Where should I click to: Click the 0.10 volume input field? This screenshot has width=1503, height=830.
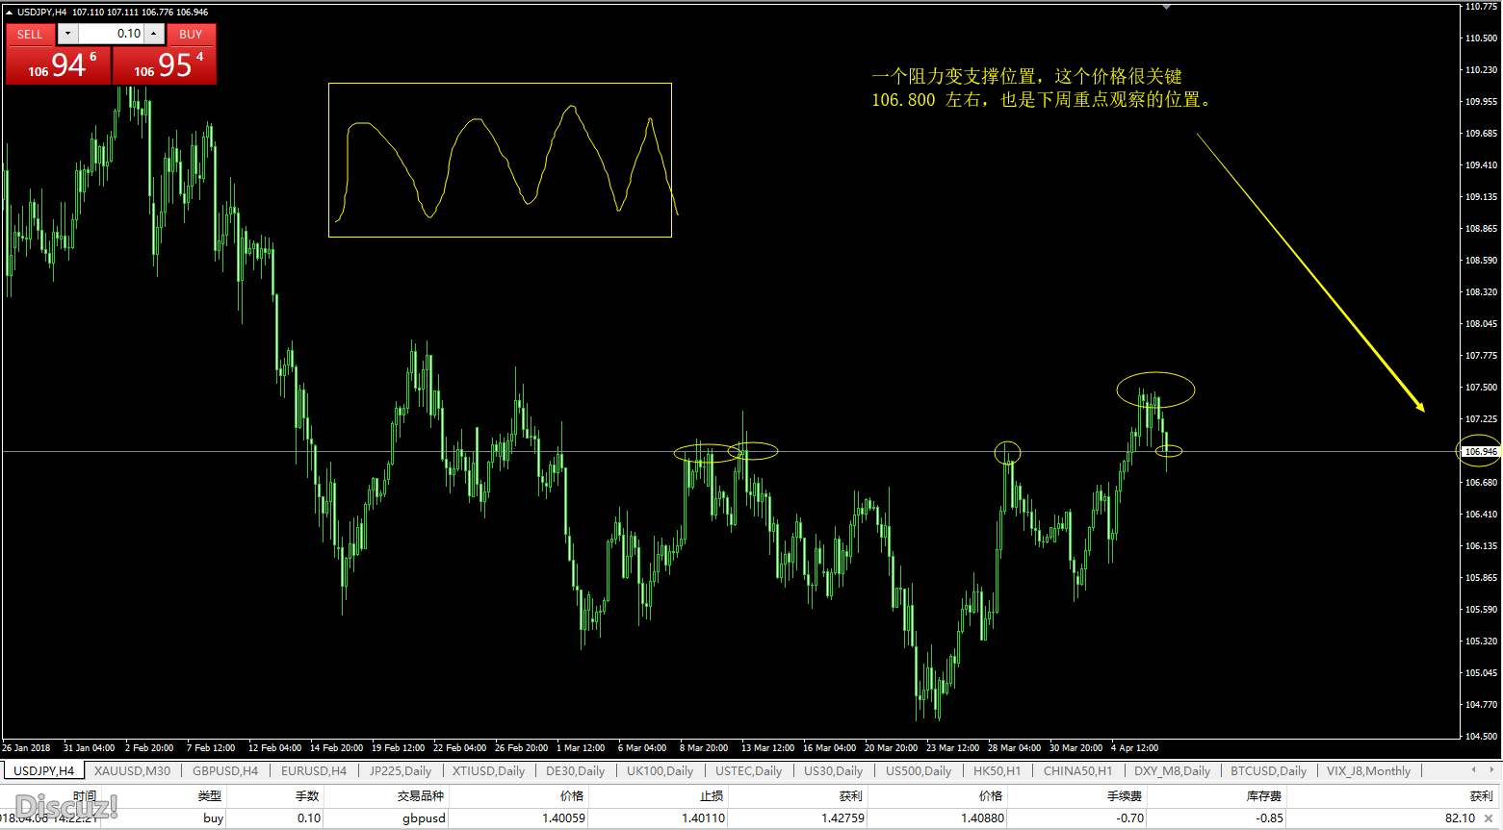pos(111,34)
